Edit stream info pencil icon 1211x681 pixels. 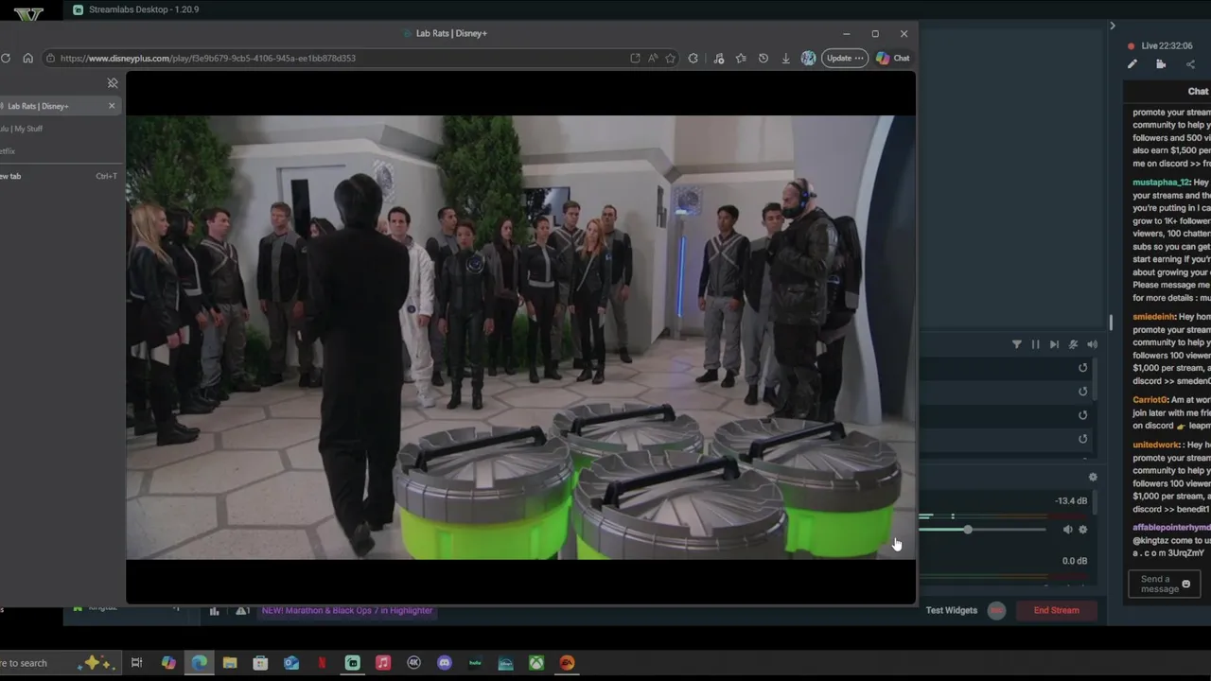(1132, 64)
